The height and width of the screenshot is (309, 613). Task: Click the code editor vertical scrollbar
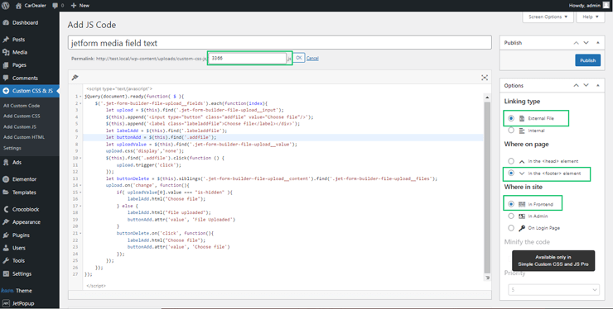[x=487, y=188]
